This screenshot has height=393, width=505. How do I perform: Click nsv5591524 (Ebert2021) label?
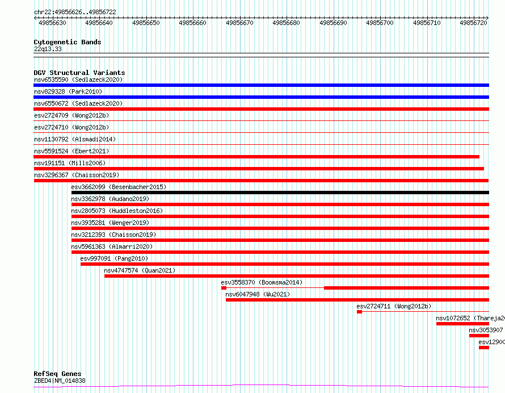tap(71, 151)
